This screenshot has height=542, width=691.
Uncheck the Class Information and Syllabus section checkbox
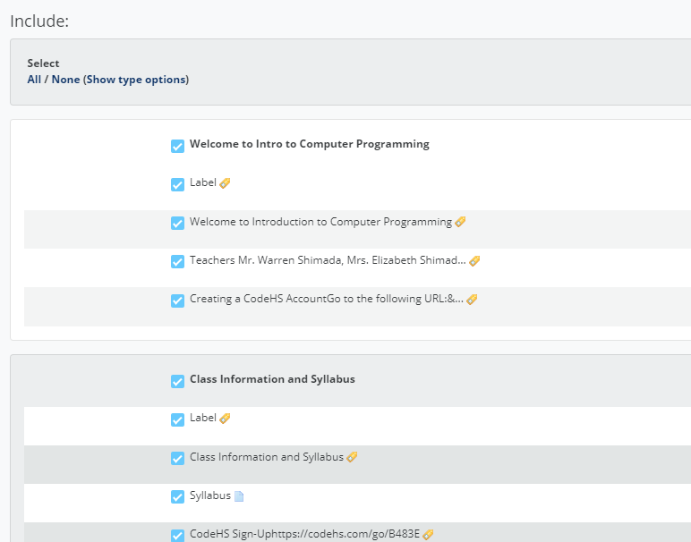177,380
